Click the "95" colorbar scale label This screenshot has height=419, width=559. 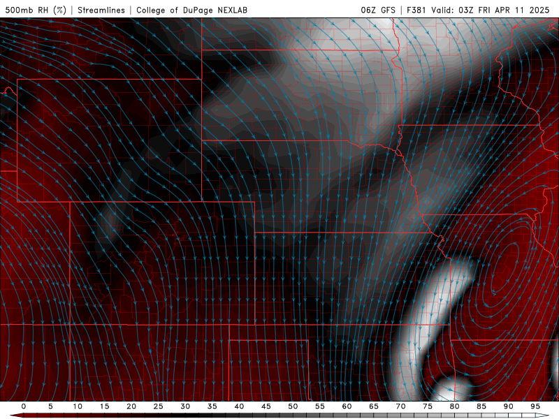pyautogui.click(x=535, y=406)
